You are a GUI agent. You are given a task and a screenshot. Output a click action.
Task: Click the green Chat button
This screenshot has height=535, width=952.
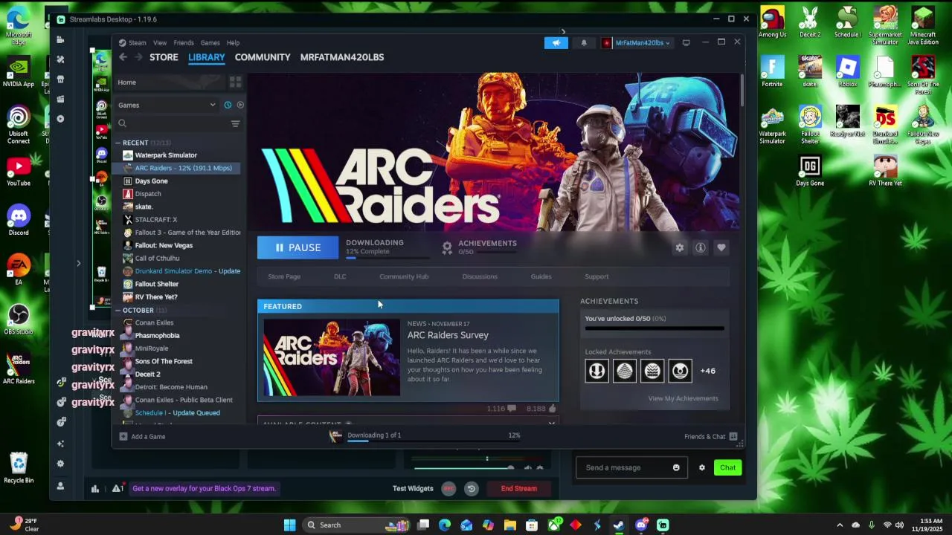click(727, 467)
